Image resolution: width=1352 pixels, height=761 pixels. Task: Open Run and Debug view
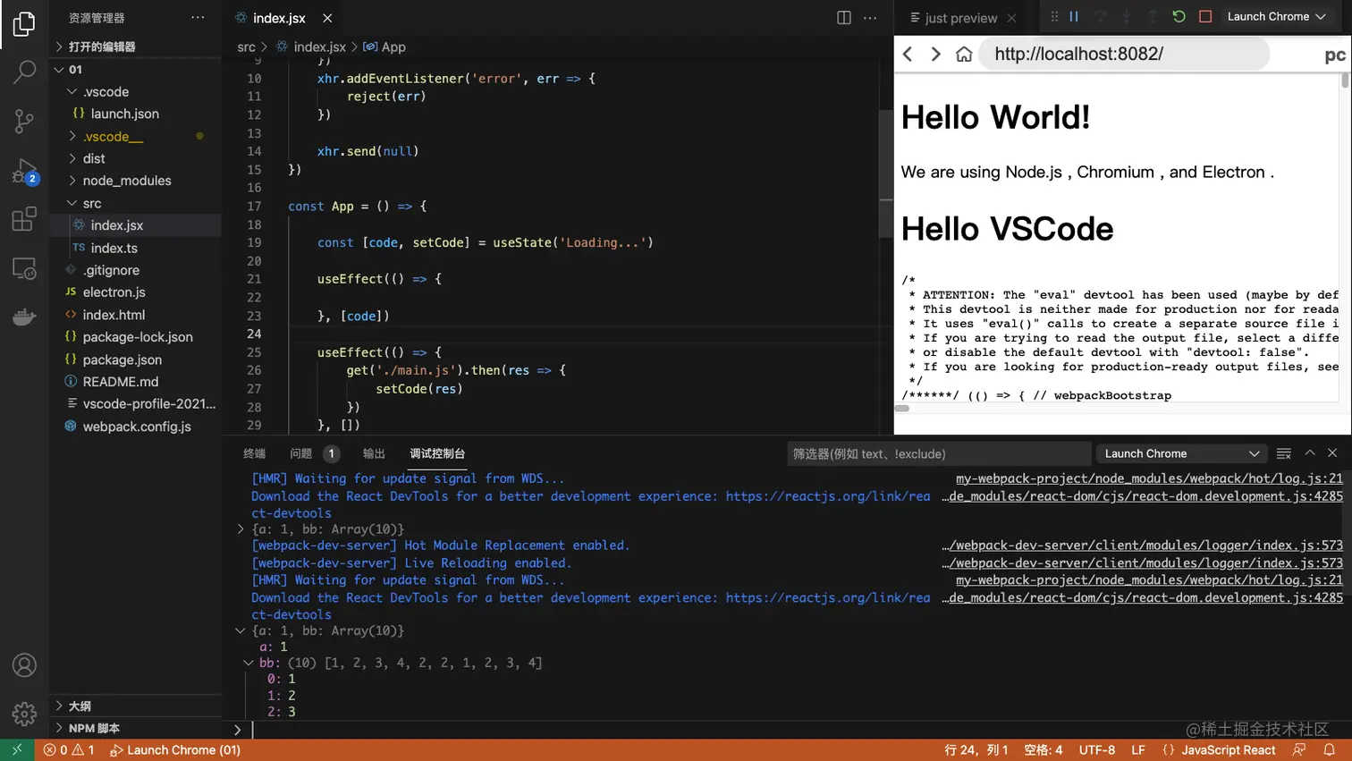(24, 171)
